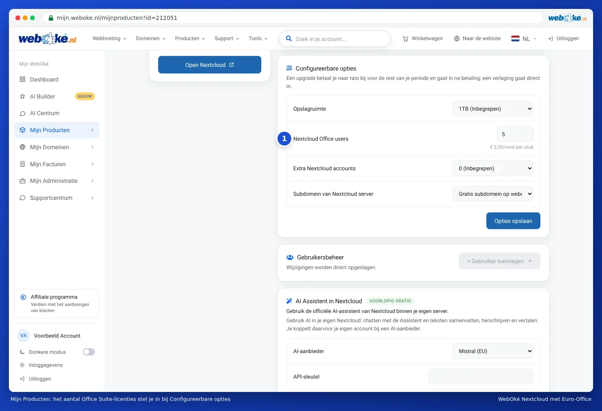Click the Mijn Producten box icon
Viewport: 602px width, 411px height.
tap(22, 130)
